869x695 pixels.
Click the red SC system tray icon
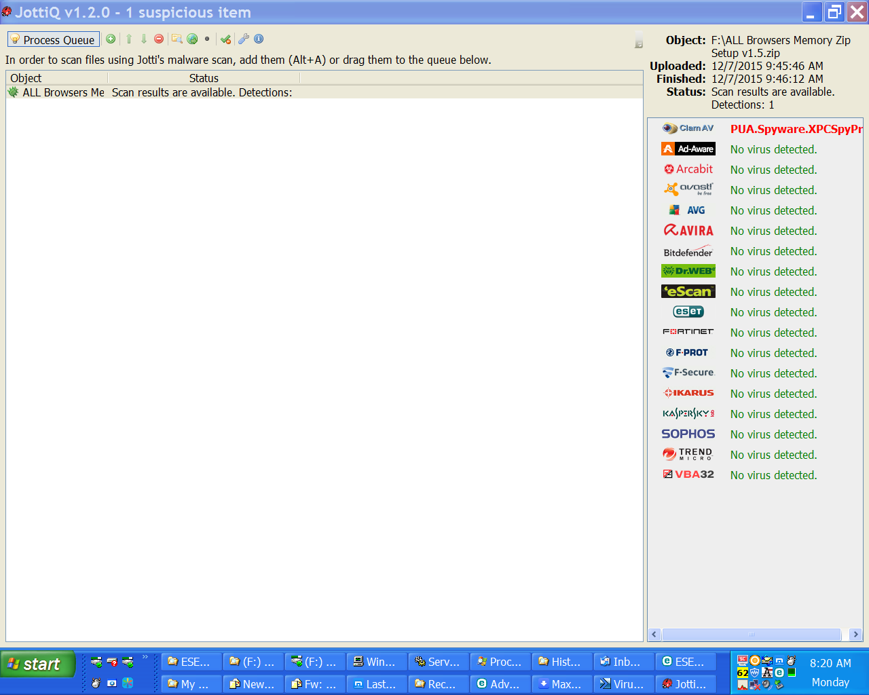pos(742,660)
